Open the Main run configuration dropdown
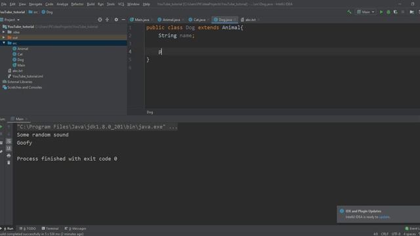Viewport: 420px width, 236px height. [x=366, y=12]
